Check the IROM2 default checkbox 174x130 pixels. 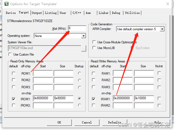click(14, 105)
